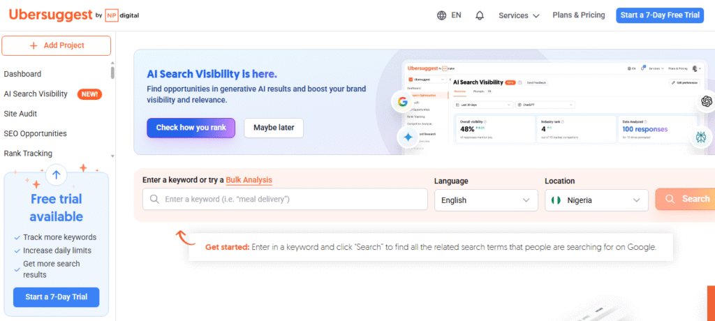Click Start a 7-Day Free Trial
The height and width of the screenshot is (321, 715).
[x=660, y=15]
